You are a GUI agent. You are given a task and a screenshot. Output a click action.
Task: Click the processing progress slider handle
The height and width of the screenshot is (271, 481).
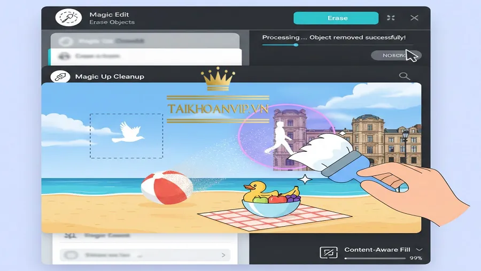(296, 45)
